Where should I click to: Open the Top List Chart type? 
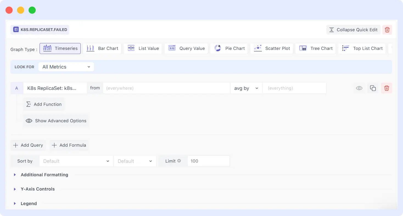[362, 48]
